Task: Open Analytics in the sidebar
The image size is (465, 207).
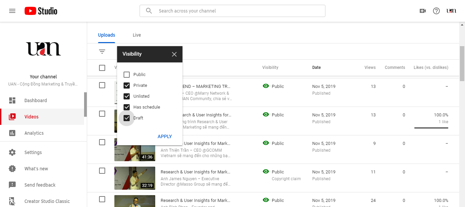Action: (x=34, y=133)
